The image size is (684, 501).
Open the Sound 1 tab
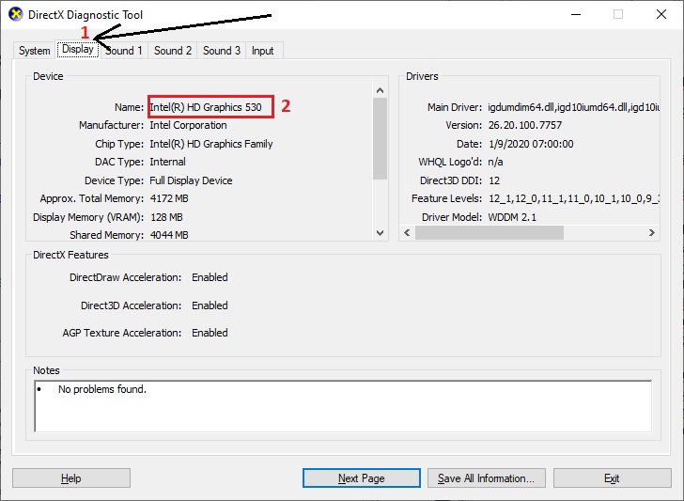(x=124, y=51)
